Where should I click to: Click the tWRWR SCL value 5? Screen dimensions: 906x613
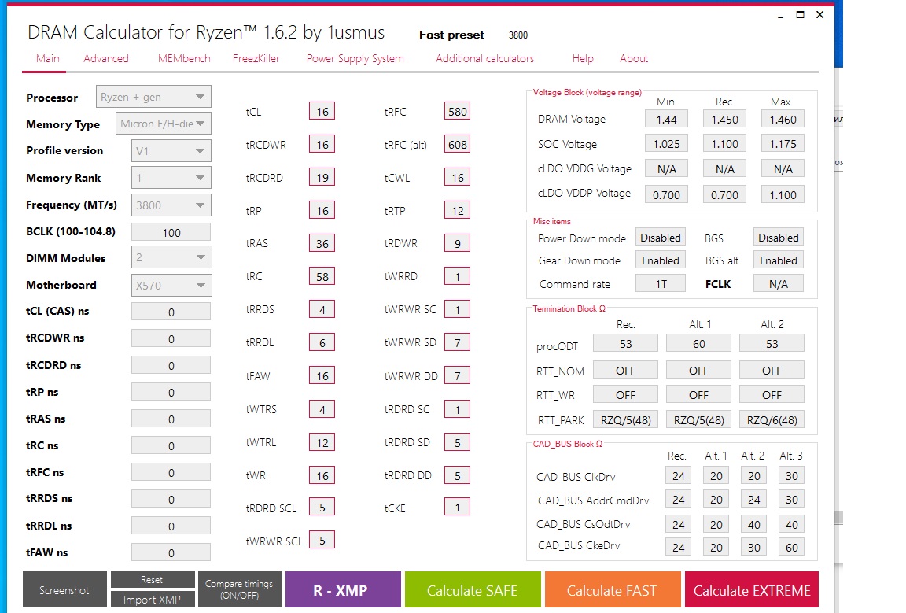pyautogui.click(x=322, y=540)
